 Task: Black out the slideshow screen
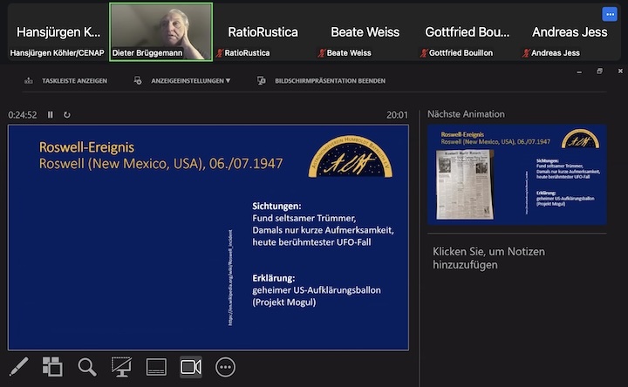(122, 367)
